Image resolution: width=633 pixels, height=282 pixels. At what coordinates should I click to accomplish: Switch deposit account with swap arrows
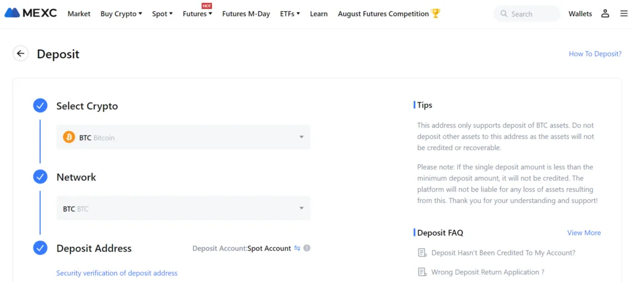pyautogui.click(x=297, y=248)
